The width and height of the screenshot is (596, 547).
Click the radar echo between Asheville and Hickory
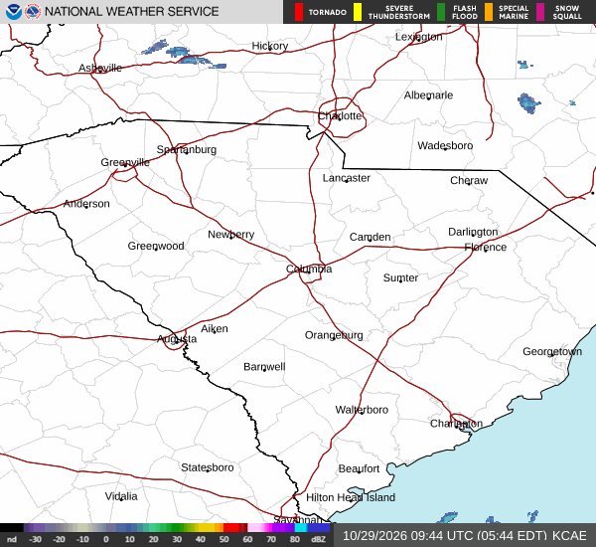click(184, 55)
